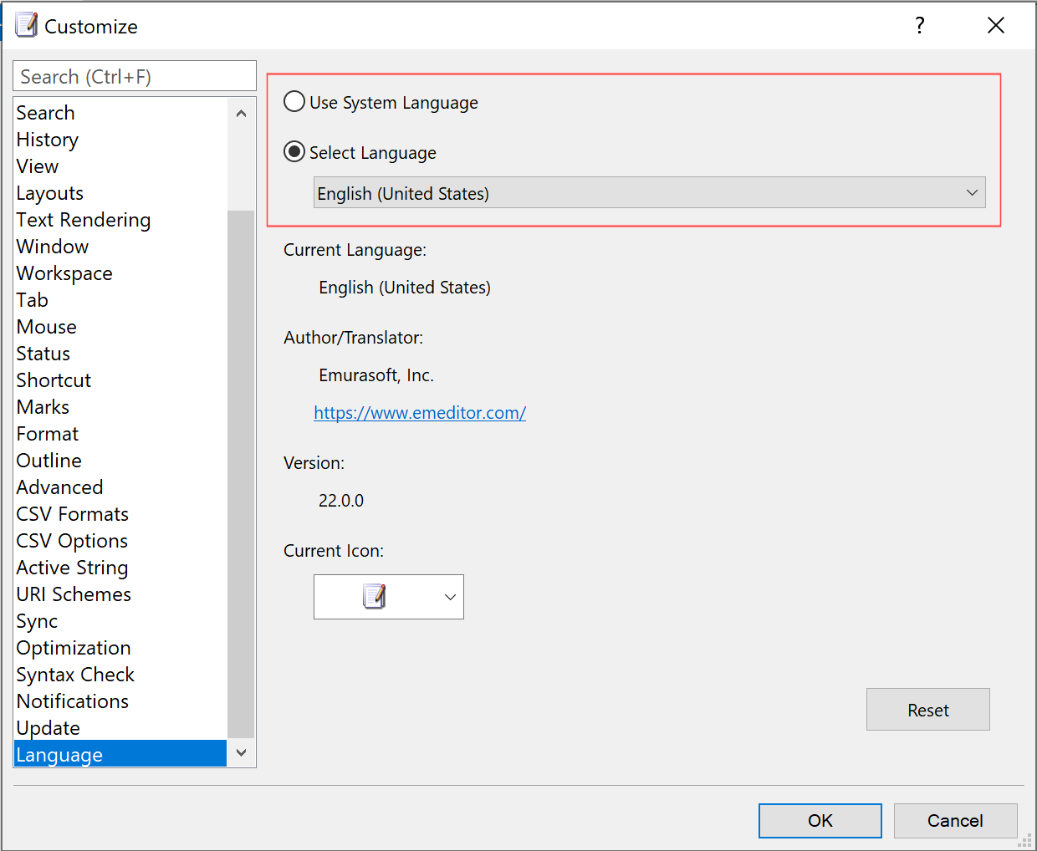Click the Reset button
The height and width of the screenshot is (851, 1037).
(x=927, y=710)
